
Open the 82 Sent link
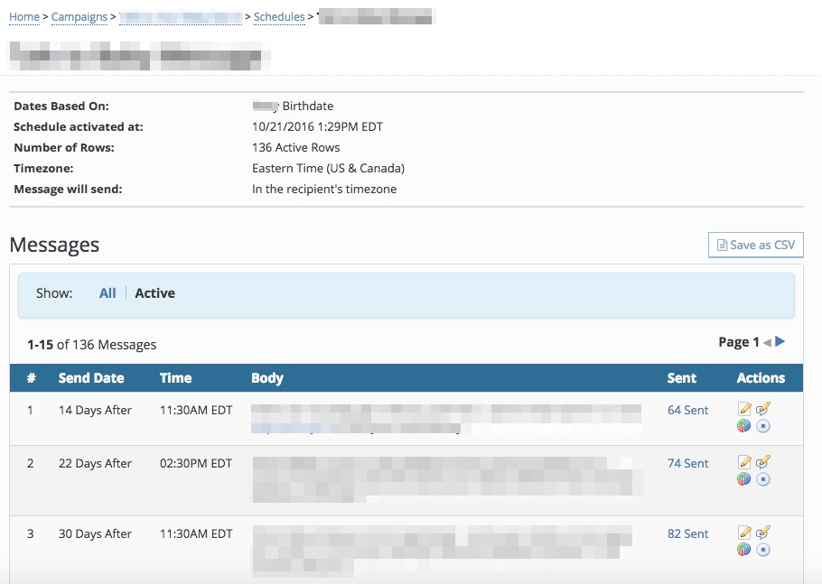(687, 533)
